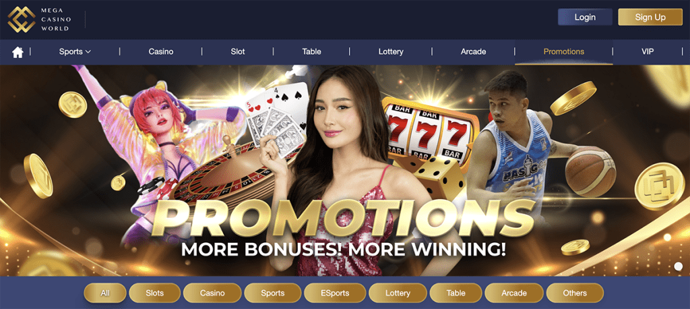Go to the Slot section
Viewport: 690px width, 309px height.
click(x=238, y=51)
